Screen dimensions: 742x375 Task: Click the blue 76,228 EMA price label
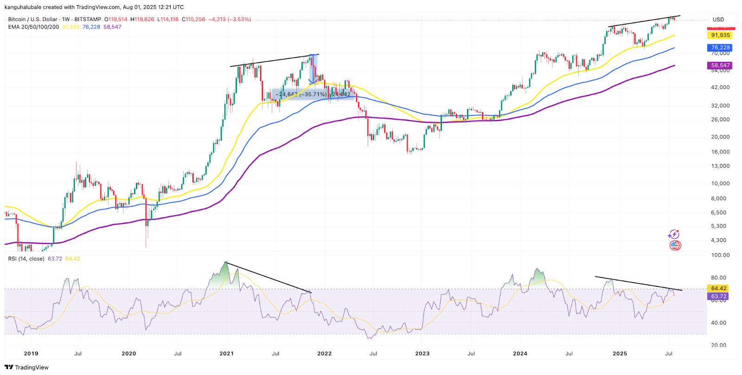click(720, 48)
